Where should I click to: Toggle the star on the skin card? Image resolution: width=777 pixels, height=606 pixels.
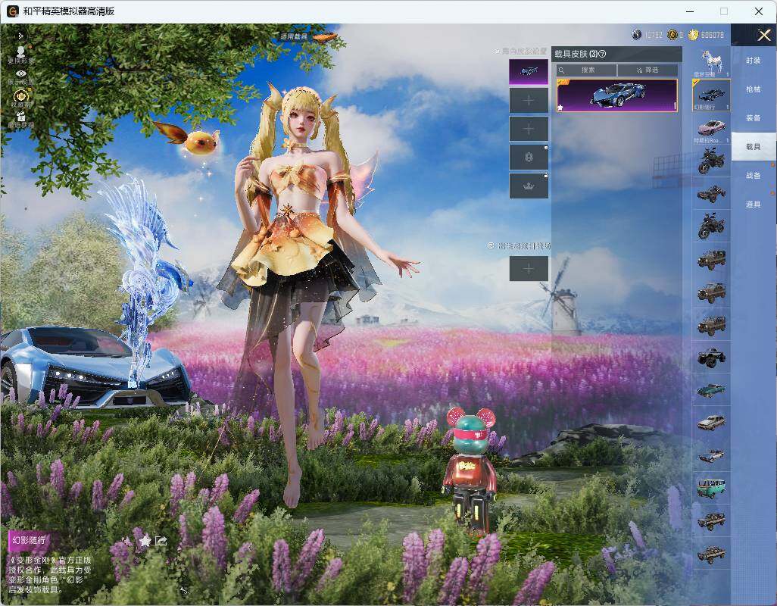(x=560, y=107)
